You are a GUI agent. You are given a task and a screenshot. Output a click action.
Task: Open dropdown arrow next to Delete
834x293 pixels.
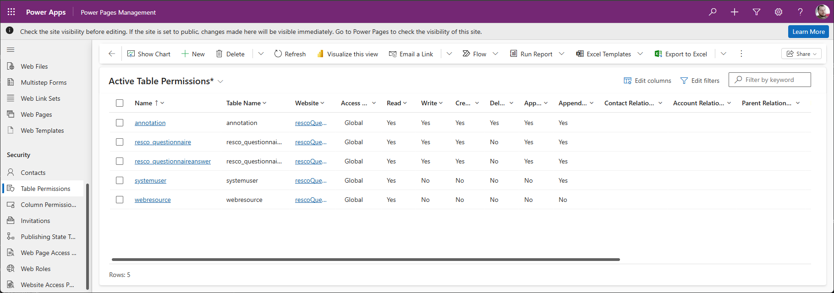coord(261,54)
